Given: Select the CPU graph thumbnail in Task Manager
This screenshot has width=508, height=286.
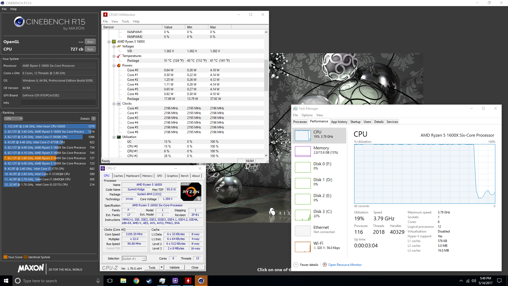Looking at the screenshot, I should (303, 136).
